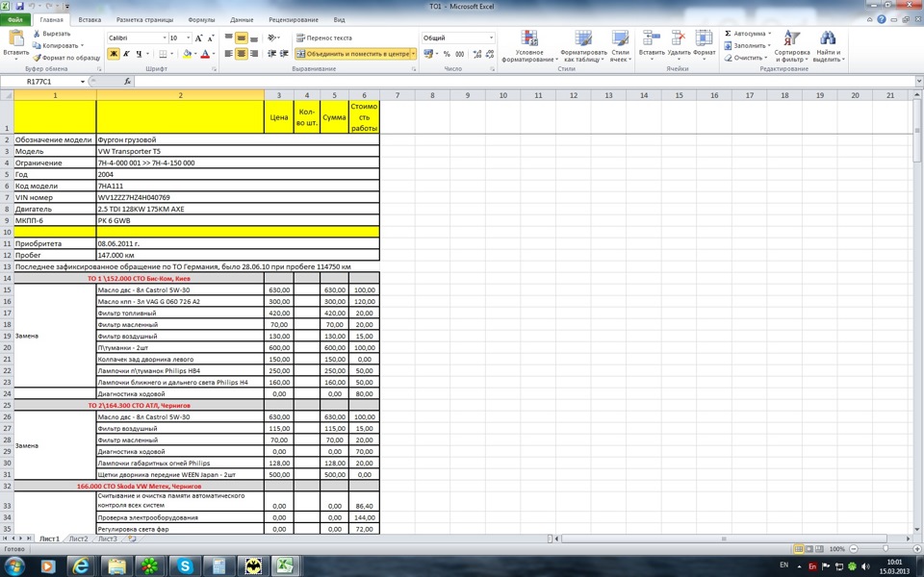Switch to the Данные tab
Viewport: 924px width, 577px height.
click(242, 19)
